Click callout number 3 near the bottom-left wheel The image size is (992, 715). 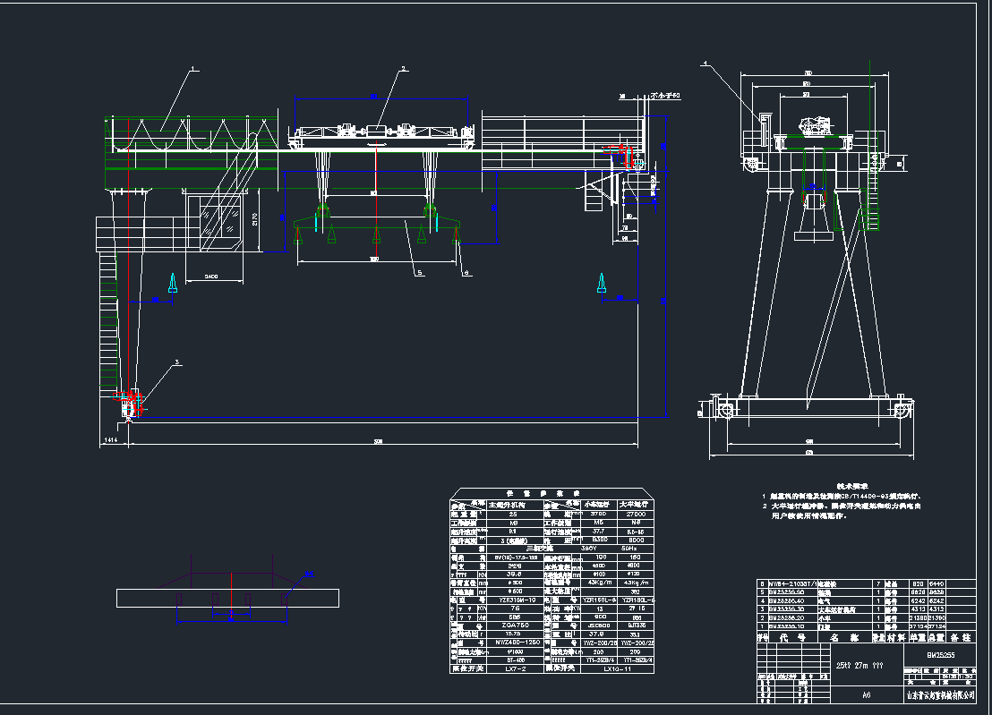(x=177, y=362)
